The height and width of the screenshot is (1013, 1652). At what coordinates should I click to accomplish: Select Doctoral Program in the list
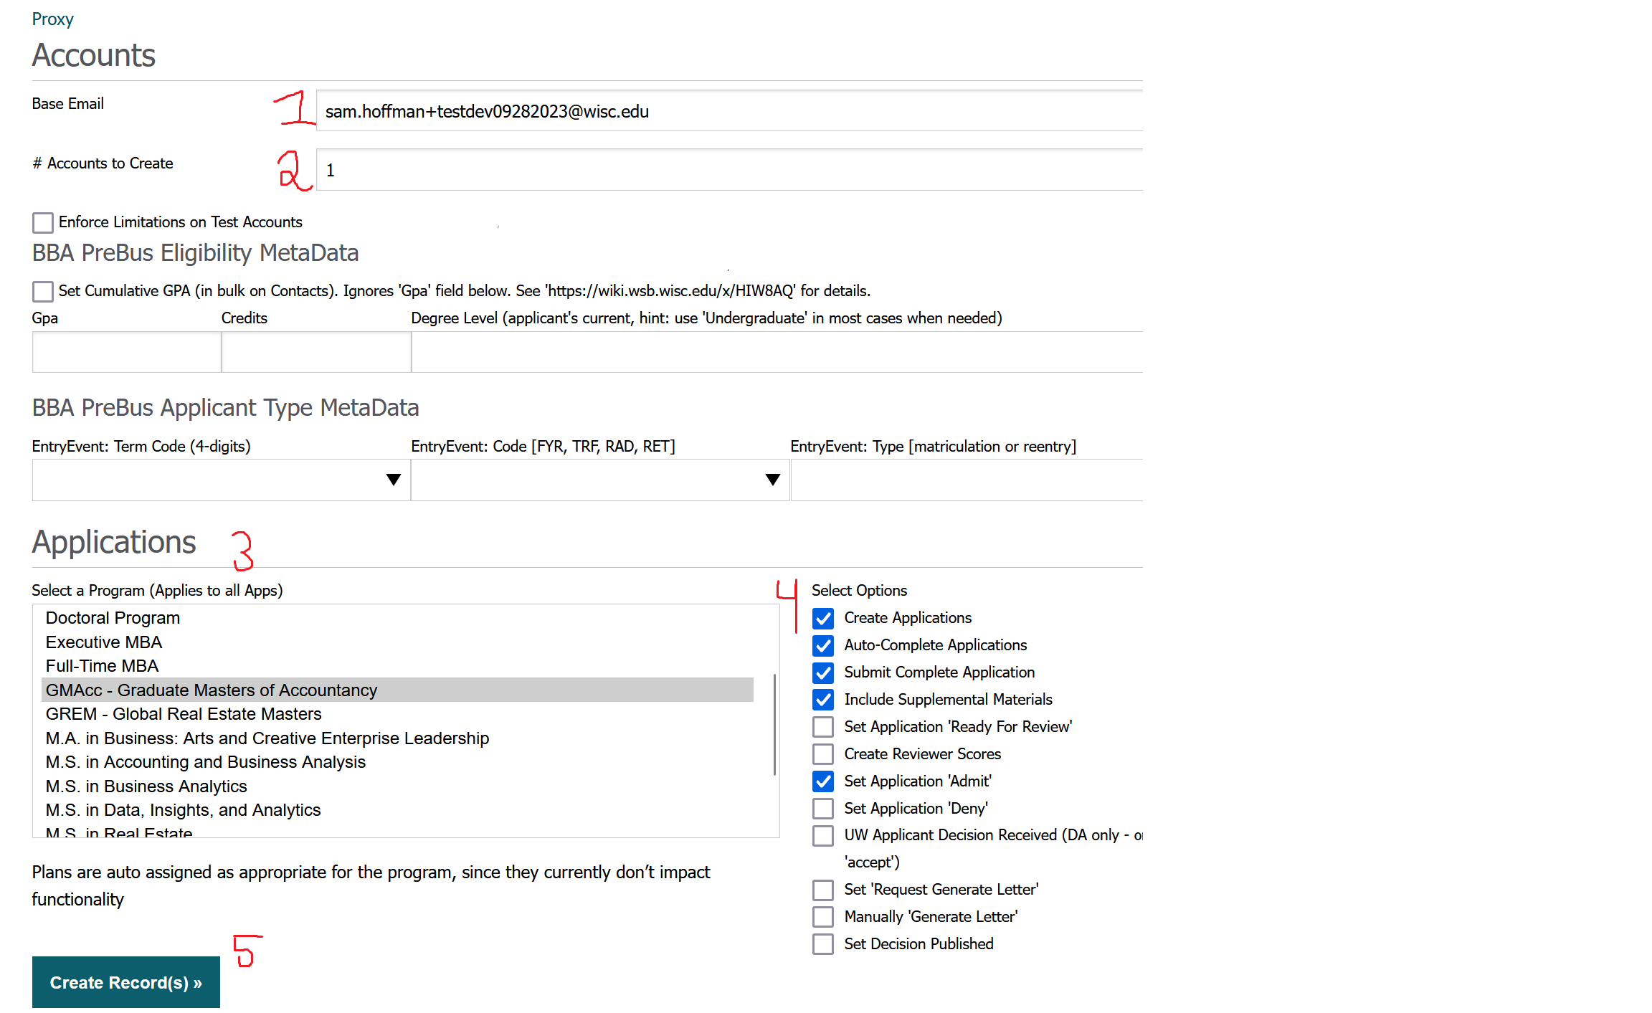pyautogui.click(x=113, y=618)
